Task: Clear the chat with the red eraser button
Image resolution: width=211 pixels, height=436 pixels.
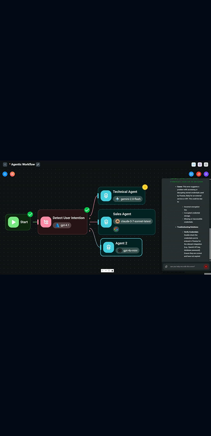Action: pyautogui.click(x=199, y=174)
